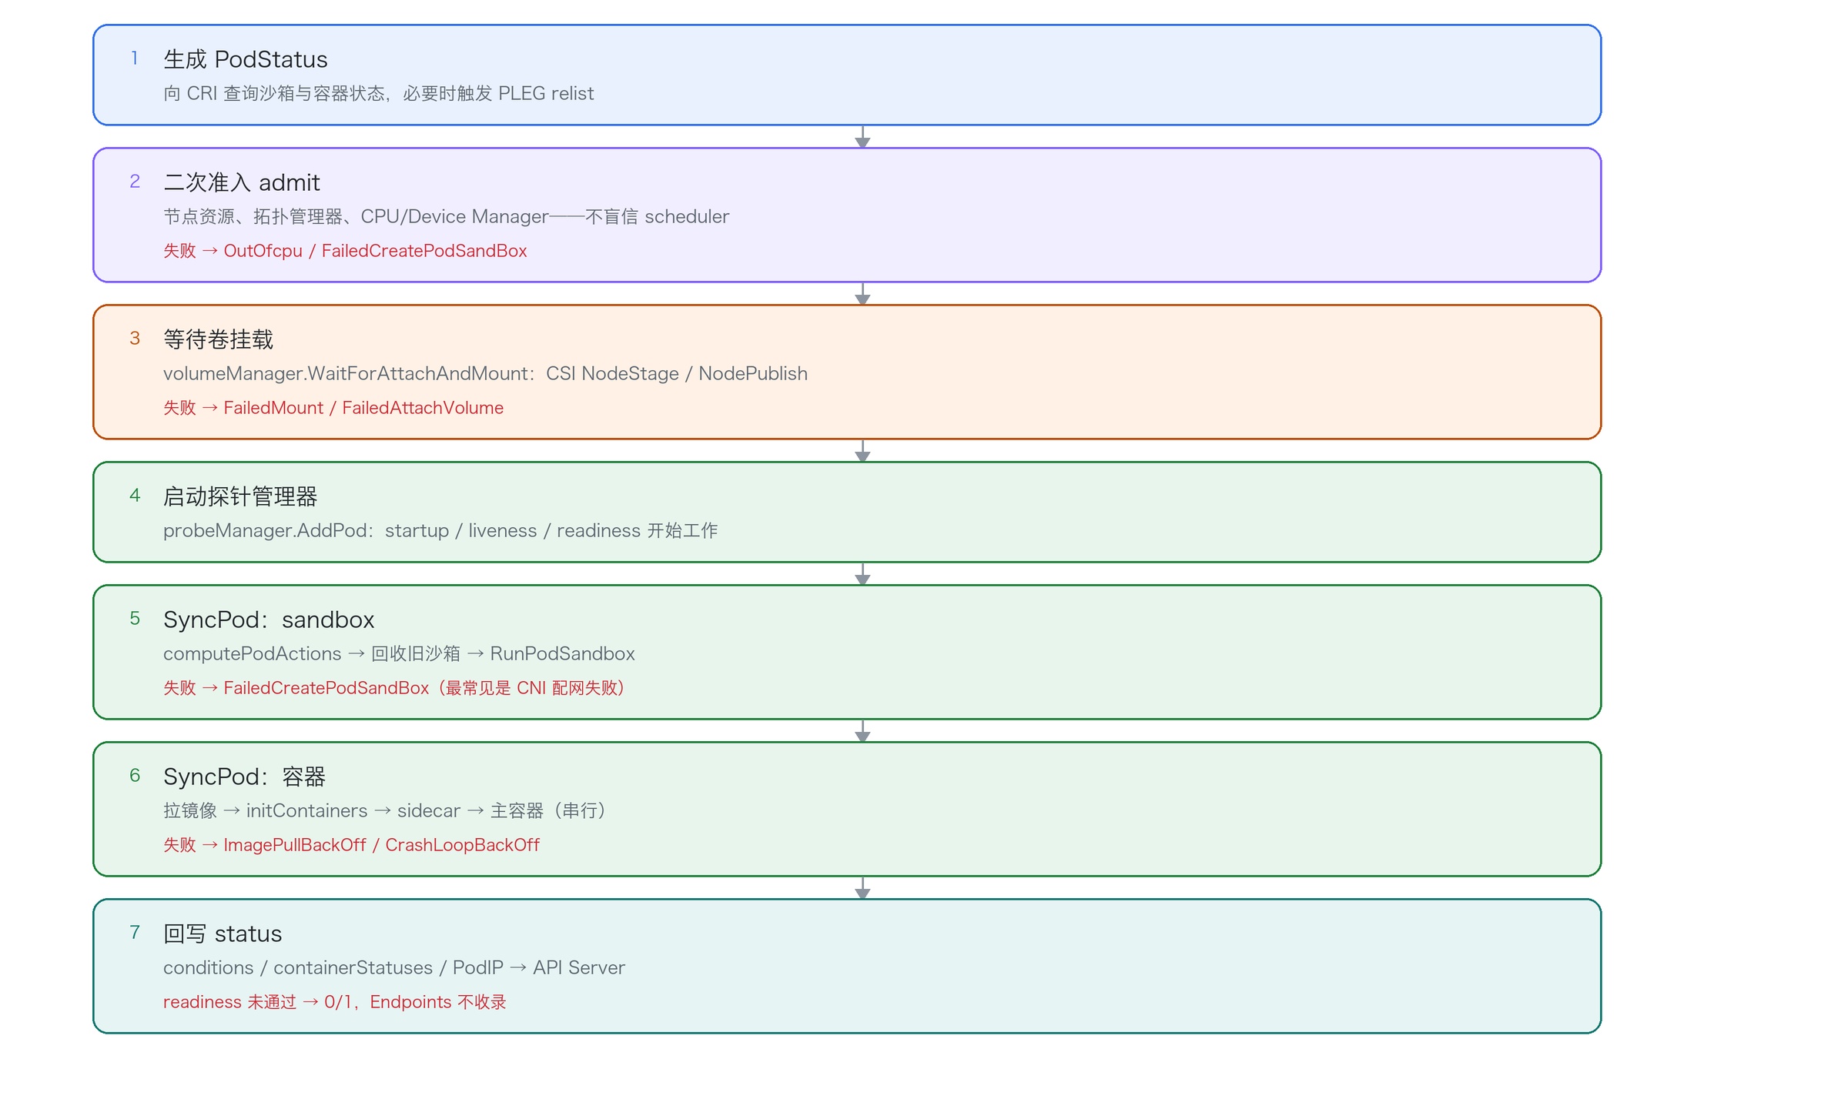The width and height of the screenshot is (1848, 1099).
Task: Click the conditions / containerStatuses / PodIP line
Action: point(394,967)
